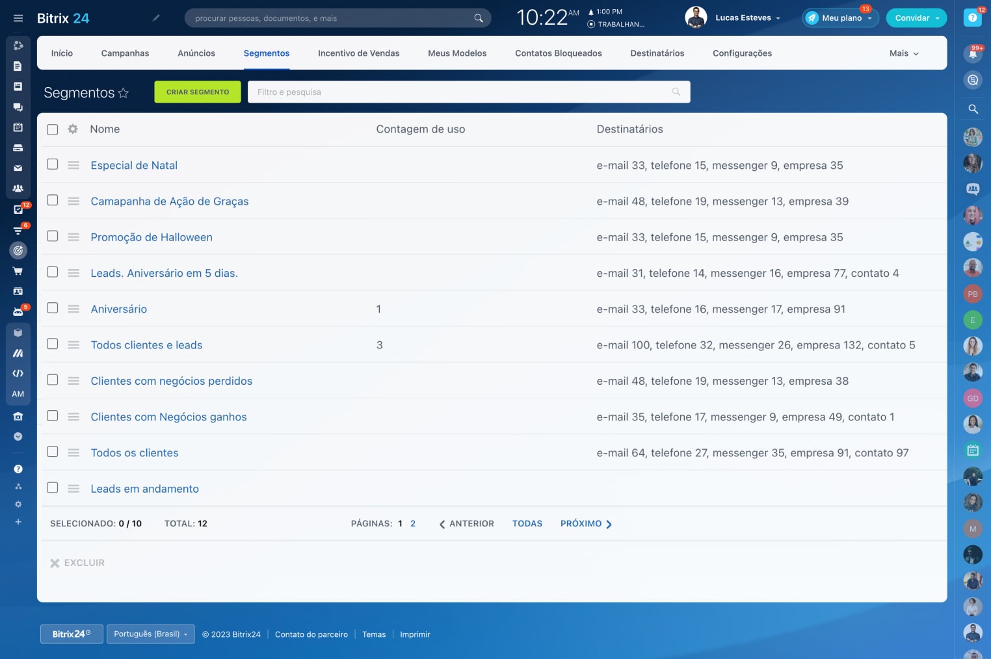The height and width of the screenshot is (659, 991).
Task: Click the row menu icon for Aniversário
Action: click(x=73, y=309)
